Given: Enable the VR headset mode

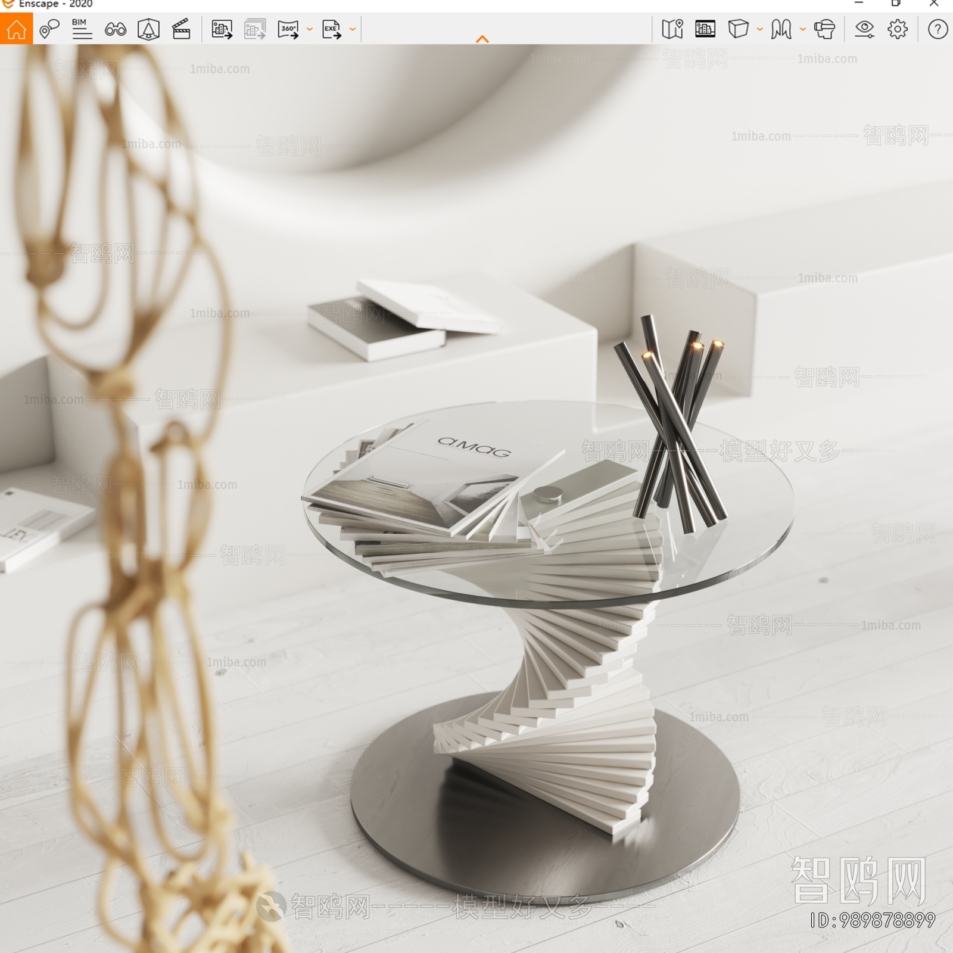Looking at the screenshot, I should [824, 29].
